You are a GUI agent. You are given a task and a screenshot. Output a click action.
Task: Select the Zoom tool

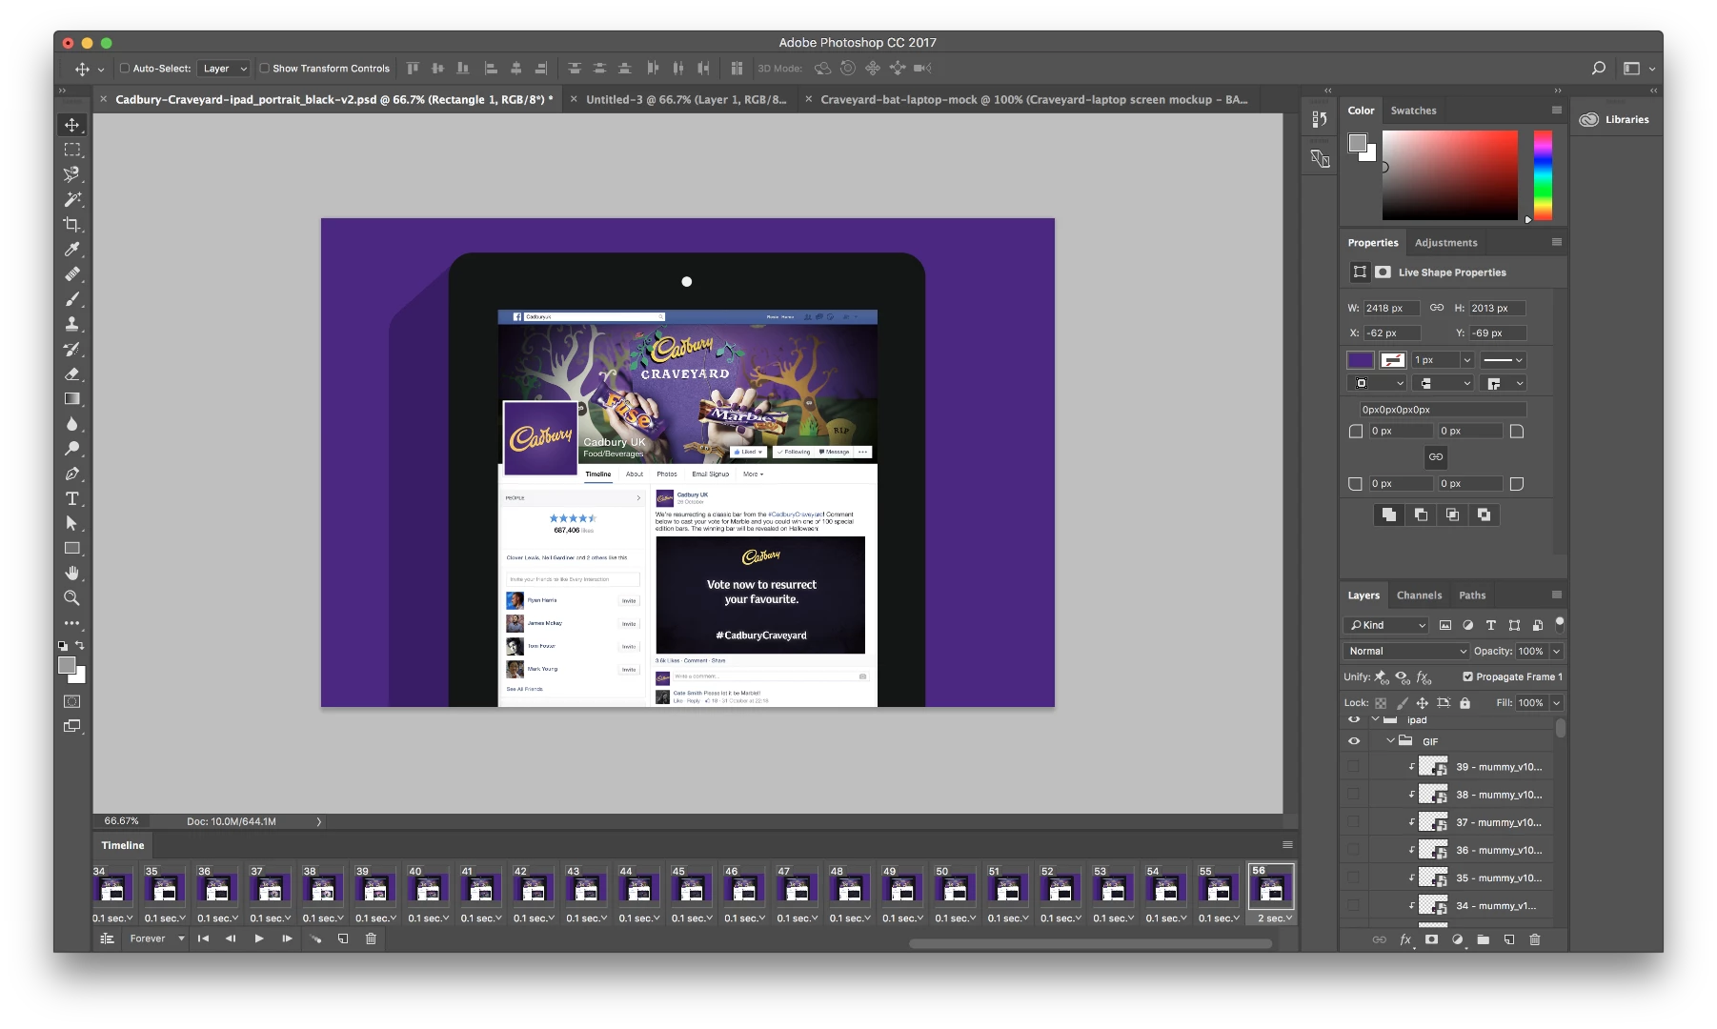click(x=71, y=597)
